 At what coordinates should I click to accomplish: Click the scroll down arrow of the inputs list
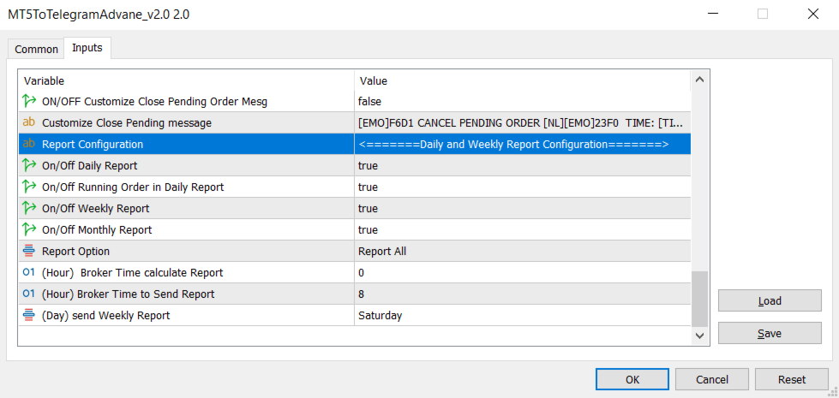(699, 336)
